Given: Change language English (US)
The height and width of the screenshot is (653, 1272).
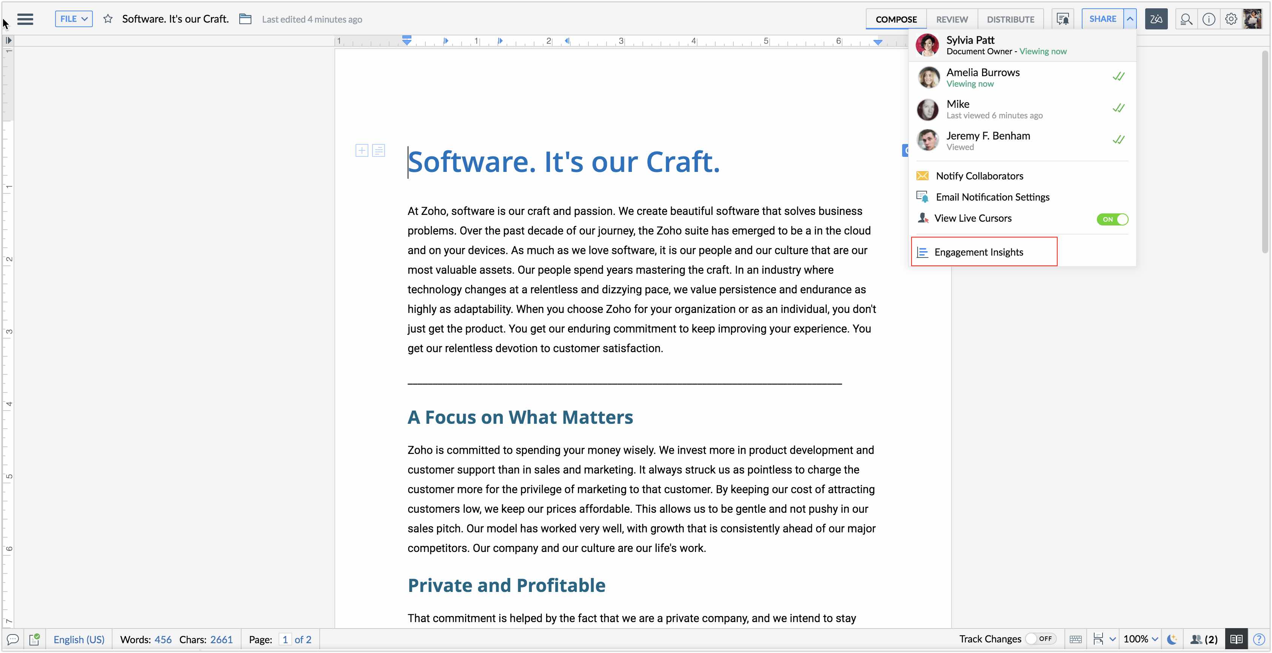Looking at the screenshot, I should pos(79,639).
